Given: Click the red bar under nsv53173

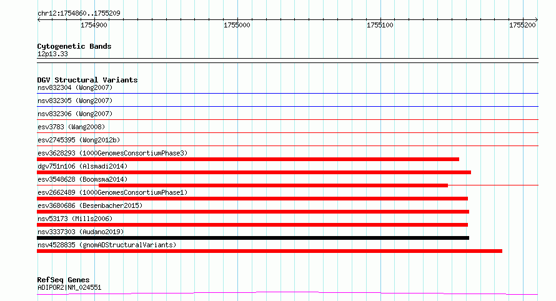Looking at the screenshot, I should point(252,225).
